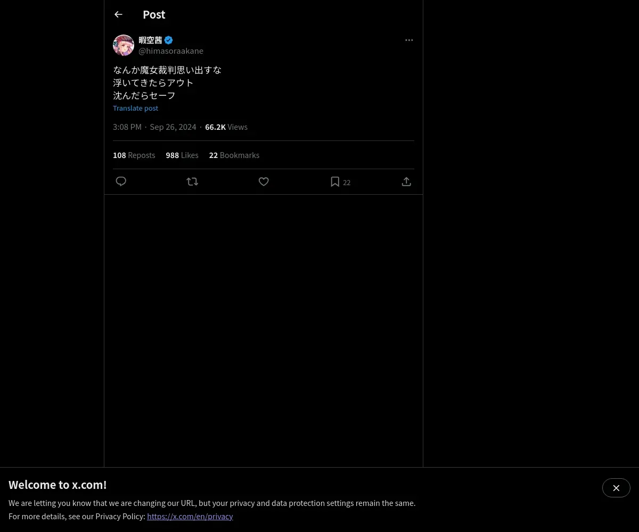639x532 pixels.
Task: Go back using the left arrow icon
Action: (118, 14)
